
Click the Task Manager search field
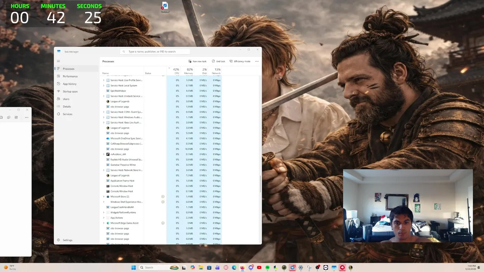[155, 51]
